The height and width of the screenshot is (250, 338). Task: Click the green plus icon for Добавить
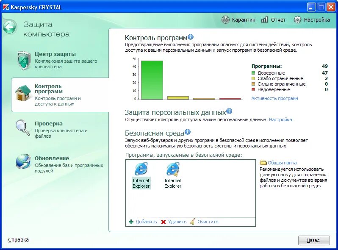coord(131,222)
